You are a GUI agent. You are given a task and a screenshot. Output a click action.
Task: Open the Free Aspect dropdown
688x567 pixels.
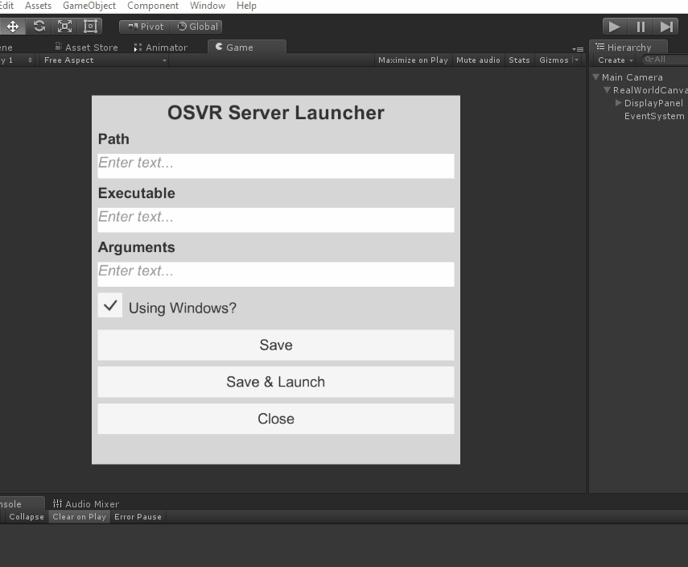[105, 60]
